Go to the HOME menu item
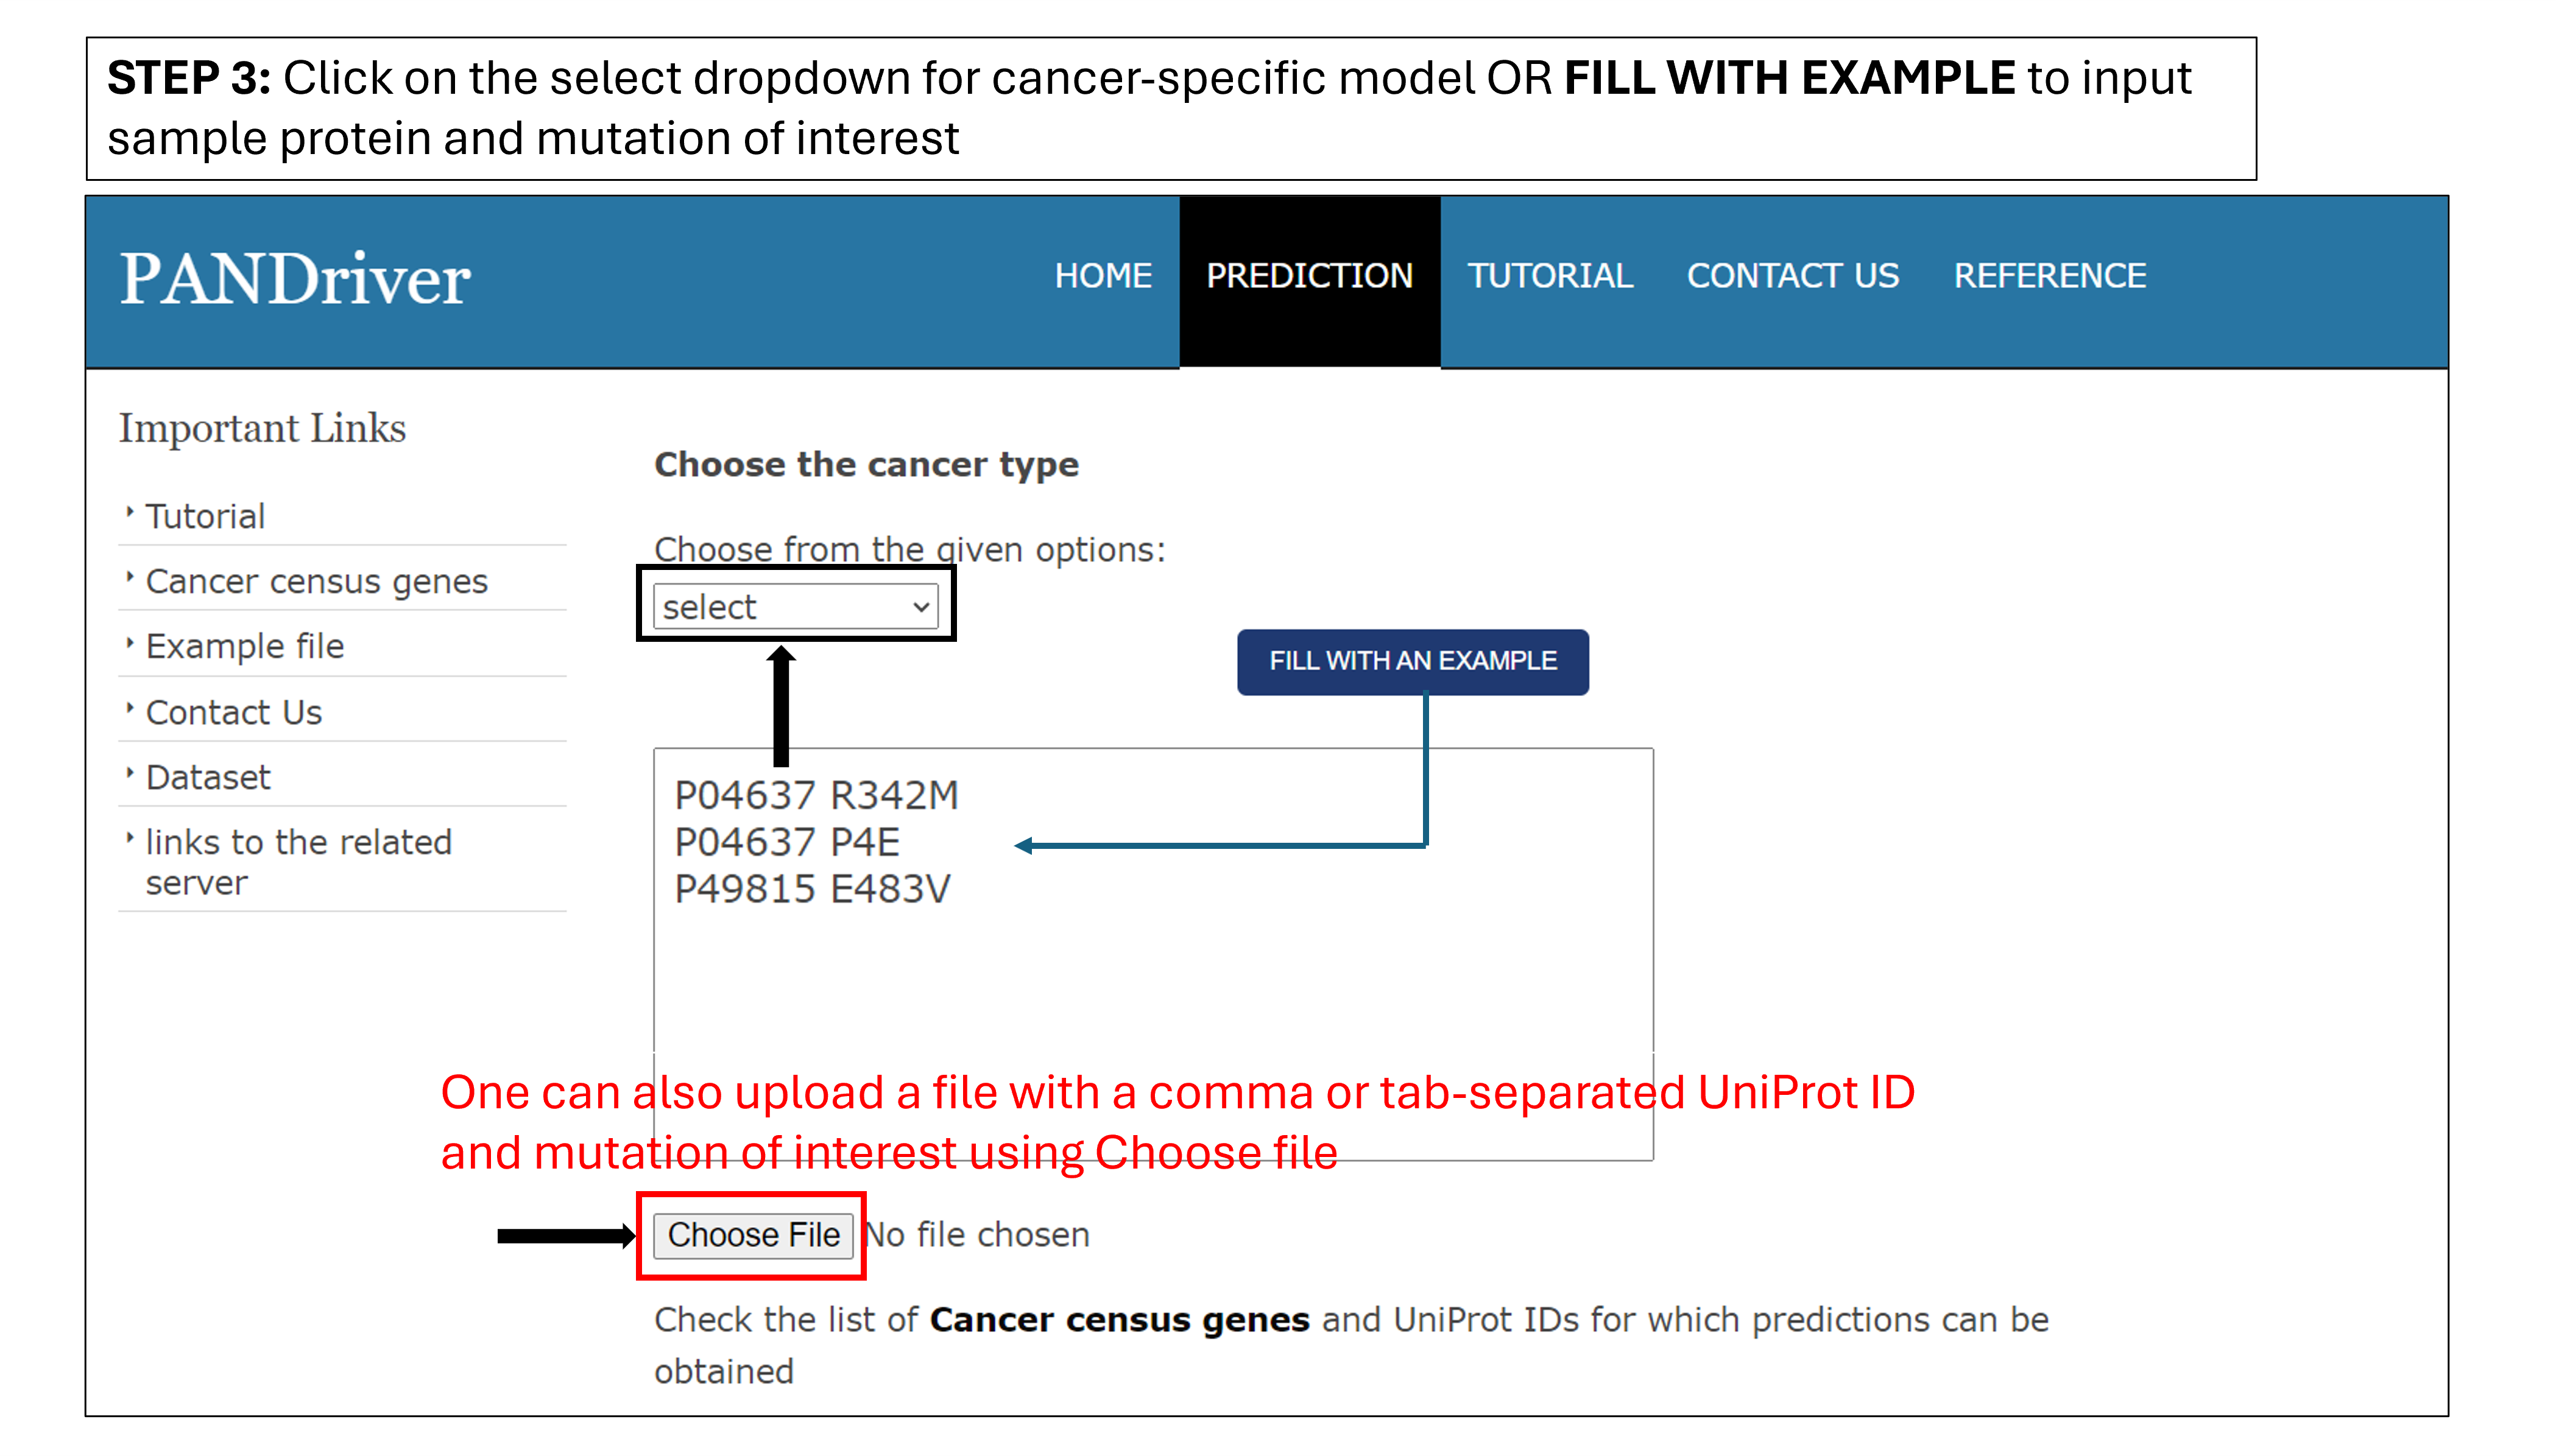This screenshot has height=1456, width=2556. (x=1103, y=276)
